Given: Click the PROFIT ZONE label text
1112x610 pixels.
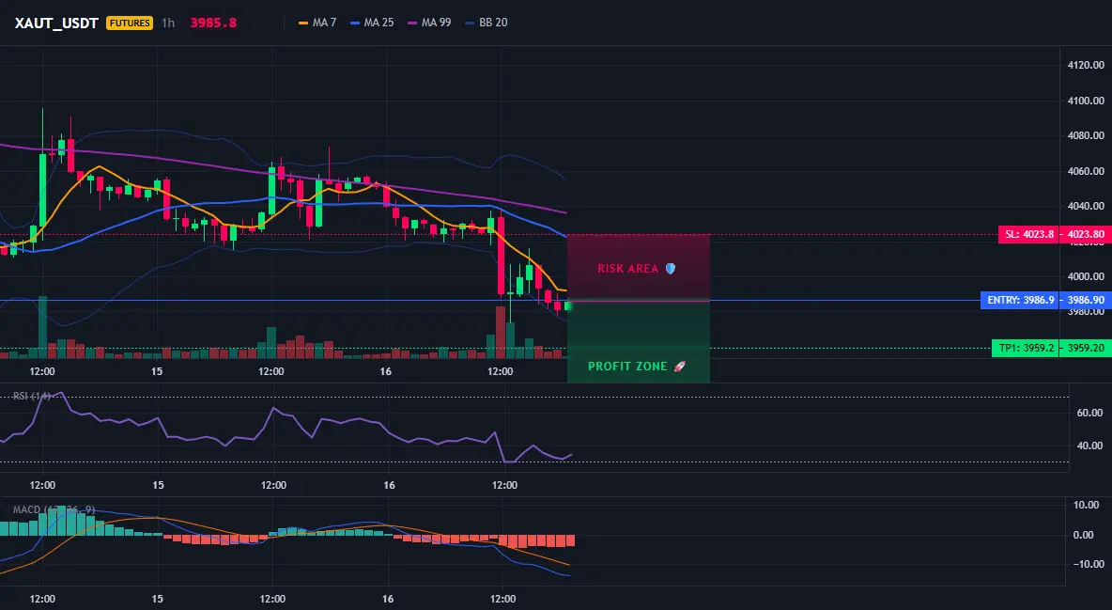Looking at the screenshot, I should pos(627,367).
